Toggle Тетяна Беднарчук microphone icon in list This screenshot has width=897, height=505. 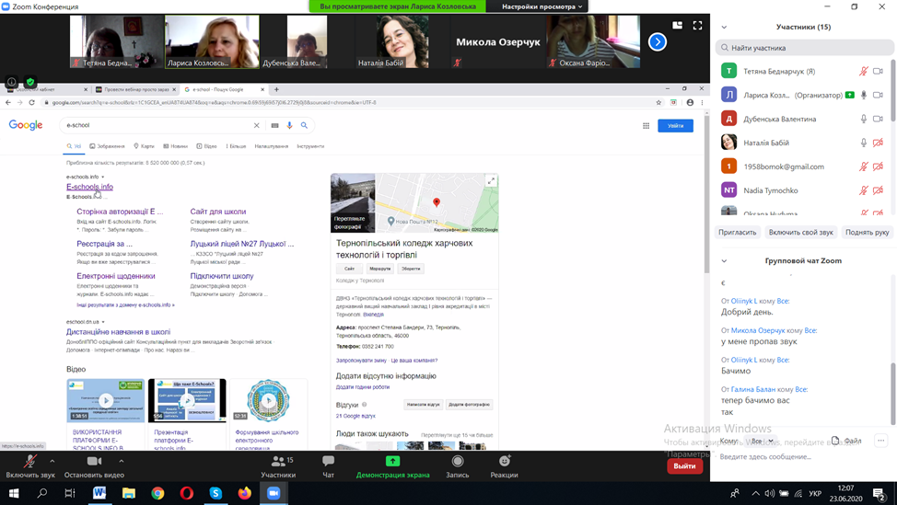(863, 72)
